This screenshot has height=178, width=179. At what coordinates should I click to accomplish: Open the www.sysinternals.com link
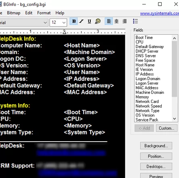coord(160,13)
